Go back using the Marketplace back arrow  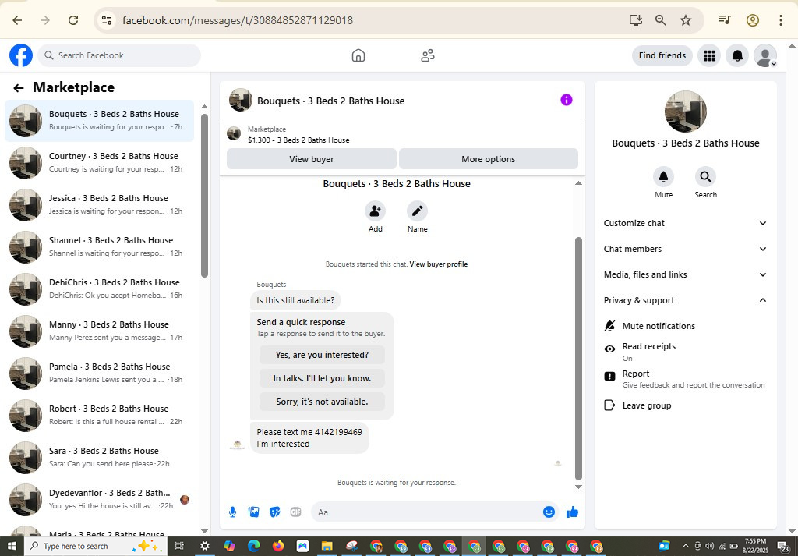[19, 88]
